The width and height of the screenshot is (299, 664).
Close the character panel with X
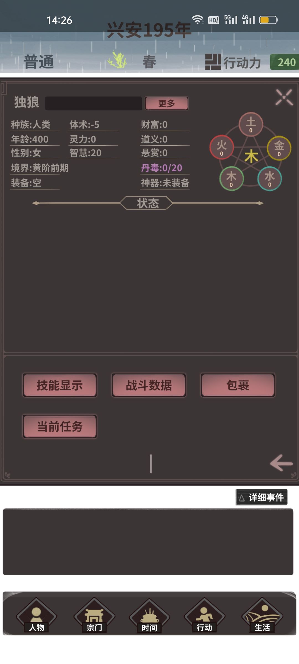[x=284, y=97]
